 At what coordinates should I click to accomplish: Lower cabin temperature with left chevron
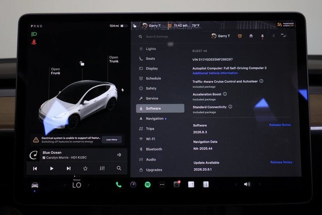point(65,185)
